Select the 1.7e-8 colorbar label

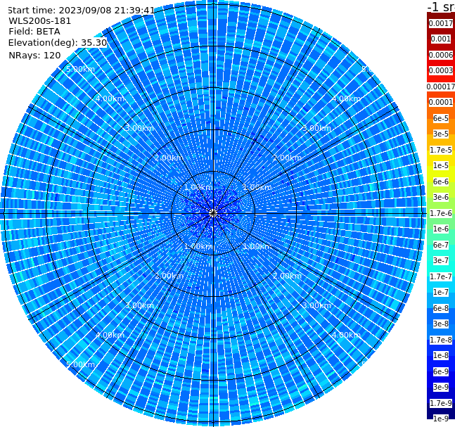coord(441,340)
